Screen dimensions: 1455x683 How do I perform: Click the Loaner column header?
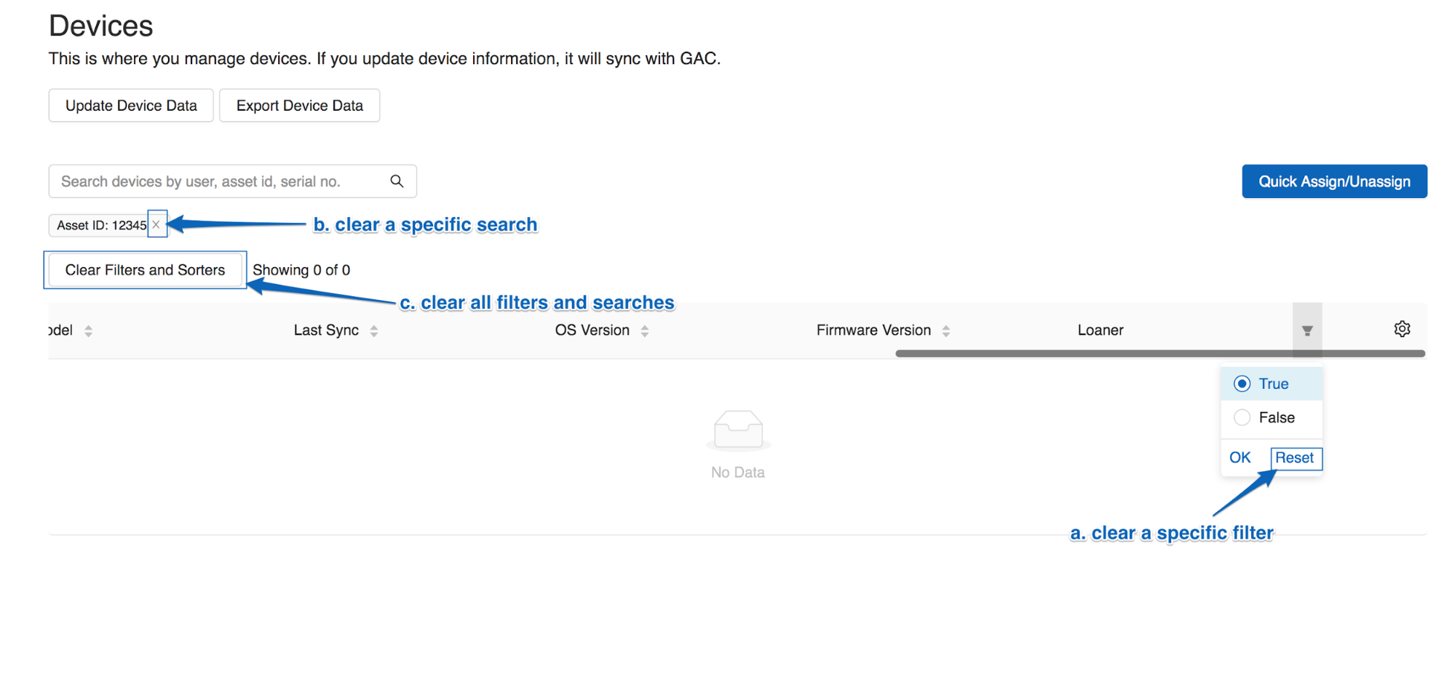(x=1100, y=330)
